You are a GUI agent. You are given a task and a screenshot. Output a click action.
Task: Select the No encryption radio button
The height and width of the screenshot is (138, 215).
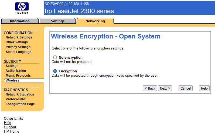55,57
